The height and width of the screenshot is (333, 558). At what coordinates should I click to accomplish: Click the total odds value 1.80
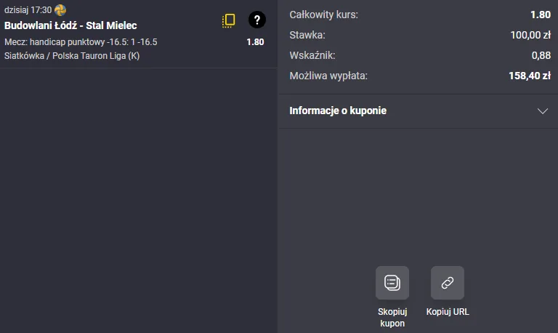[x=540, y=15]
